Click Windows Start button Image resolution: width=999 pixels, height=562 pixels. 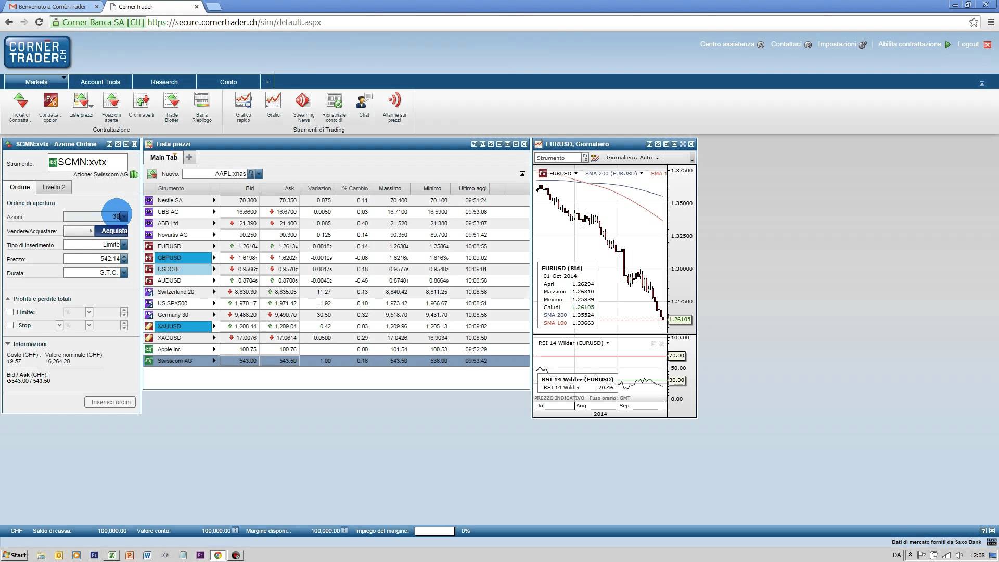(x=15, y=555)
